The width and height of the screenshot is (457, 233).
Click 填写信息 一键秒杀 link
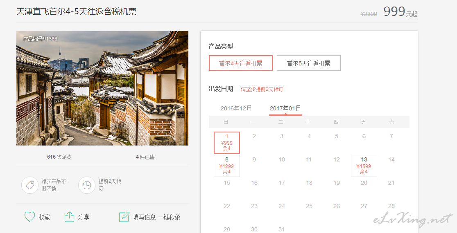(156, 217)
